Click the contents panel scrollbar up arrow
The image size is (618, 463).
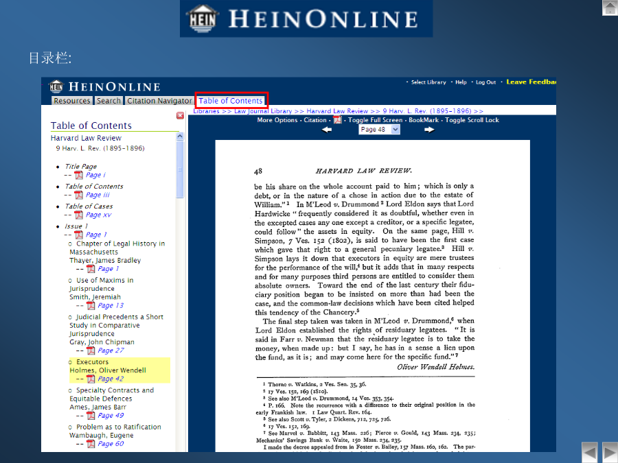[180, 136]
